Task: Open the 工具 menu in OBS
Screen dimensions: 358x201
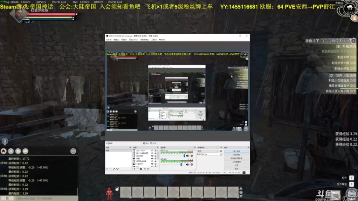Action: 154,40
